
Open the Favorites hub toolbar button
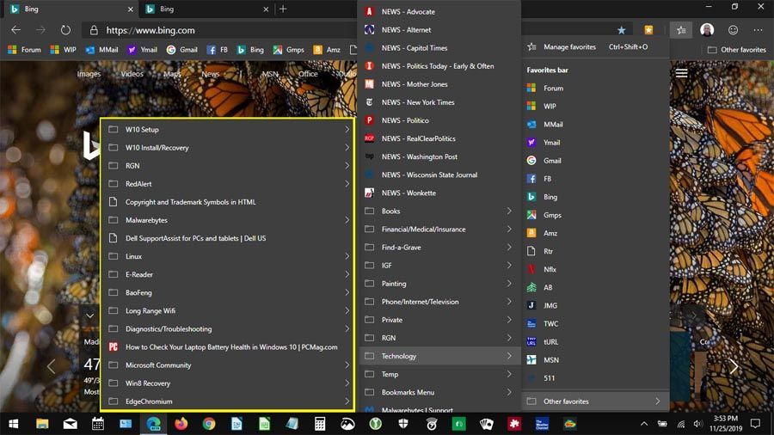point(681,30)
